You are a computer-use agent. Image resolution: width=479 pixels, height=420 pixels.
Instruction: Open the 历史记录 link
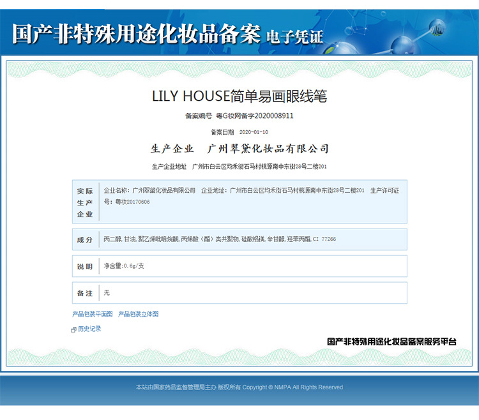point(89,329)
